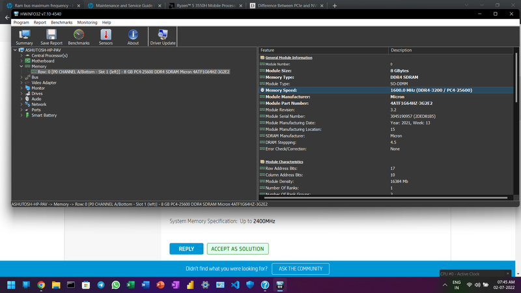Click ASK THE COMMUNITY button
The width and height of the screenshot is (521, 293).
[300, 269]
